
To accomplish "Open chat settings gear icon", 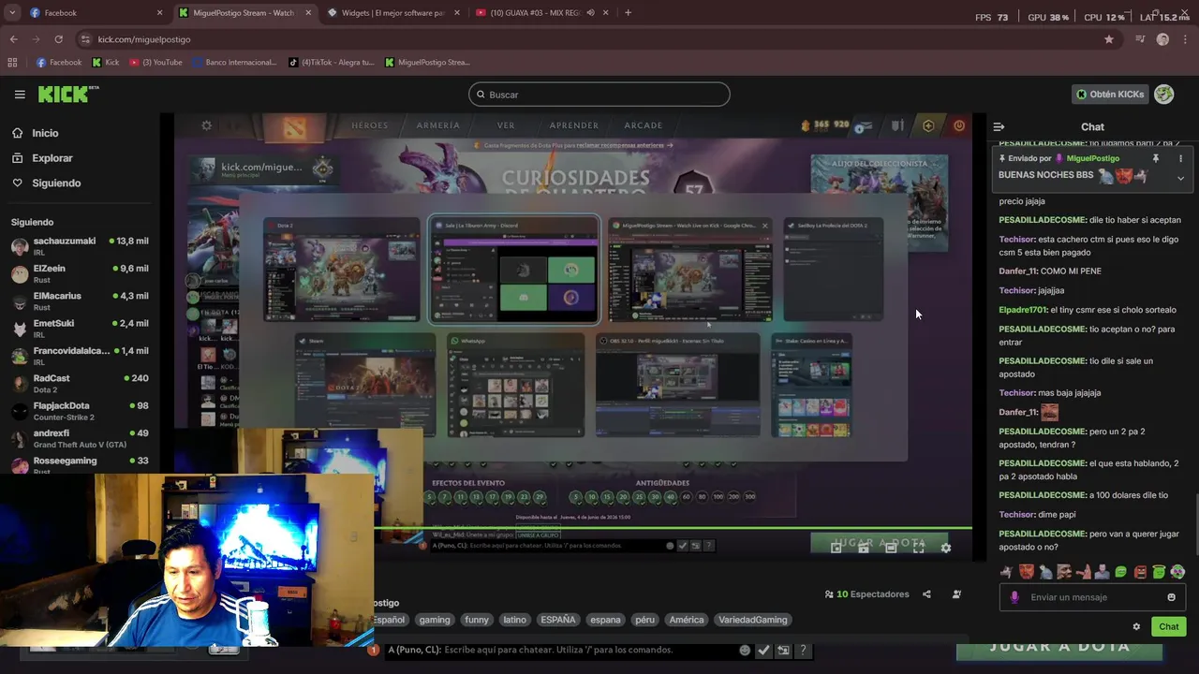I will 1136,627.
